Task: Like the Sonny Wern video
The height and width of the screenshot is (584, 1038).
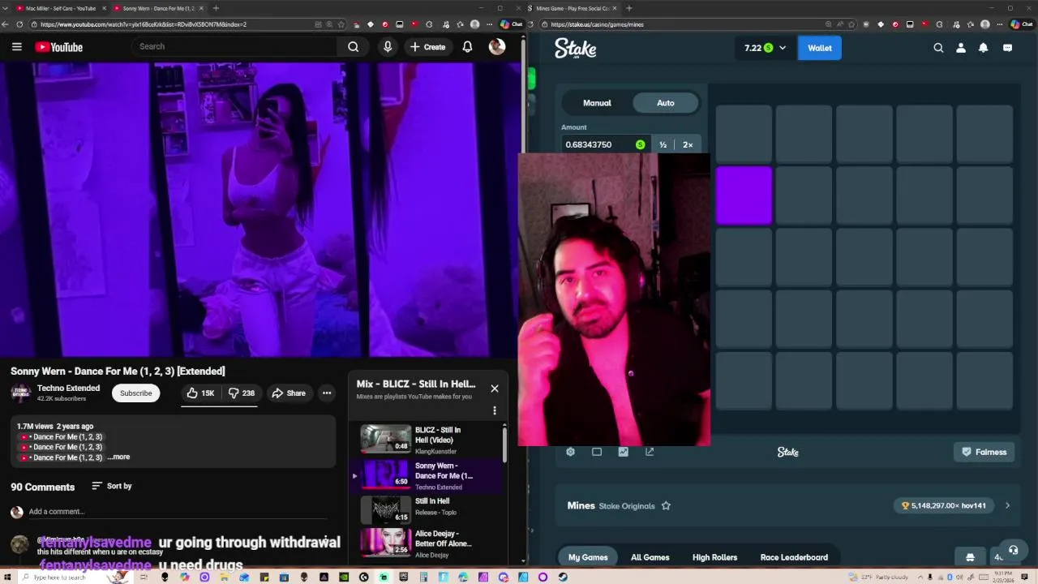Action: 200,393
